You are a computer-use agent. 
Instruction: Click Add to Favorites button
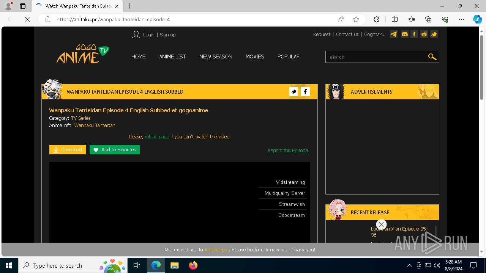[x=115, y=150]
